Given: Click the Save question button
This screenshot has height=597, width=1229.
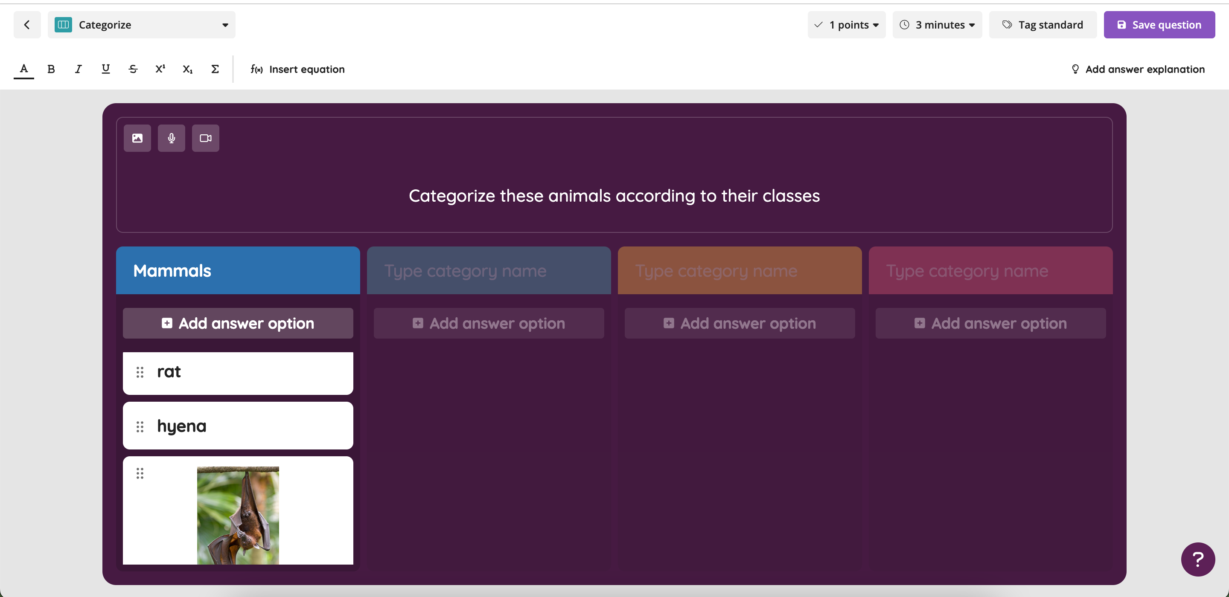Looking at the screenshot, I should point(1159,25).
